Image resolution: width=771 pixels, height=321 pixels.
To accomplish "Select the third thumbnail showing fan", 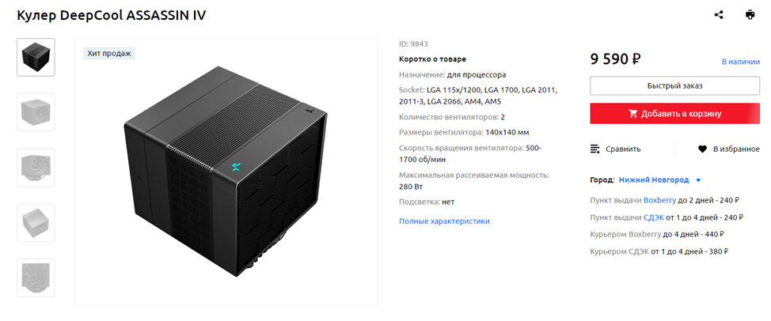I will (36, 168).
